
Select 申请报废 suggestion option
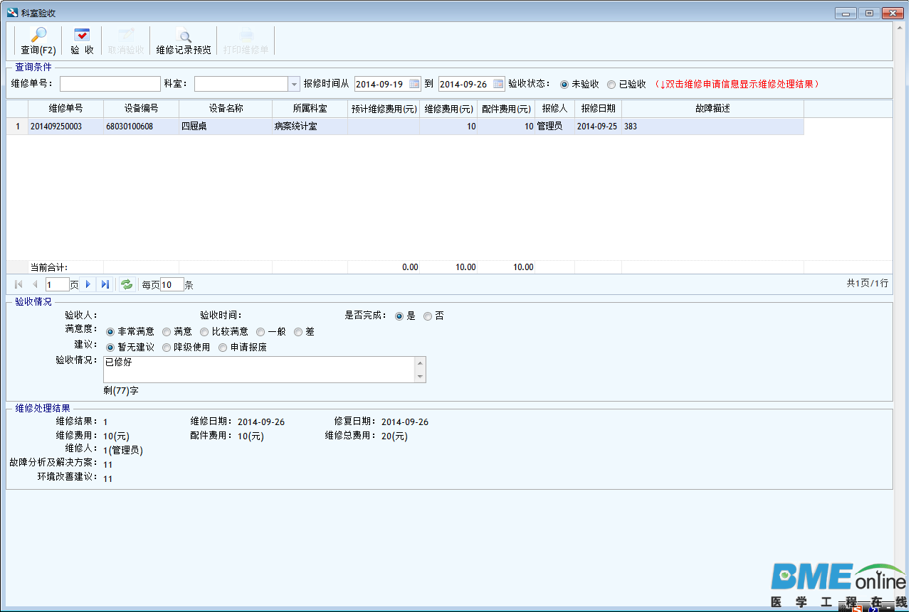click(x=223, y=348)
